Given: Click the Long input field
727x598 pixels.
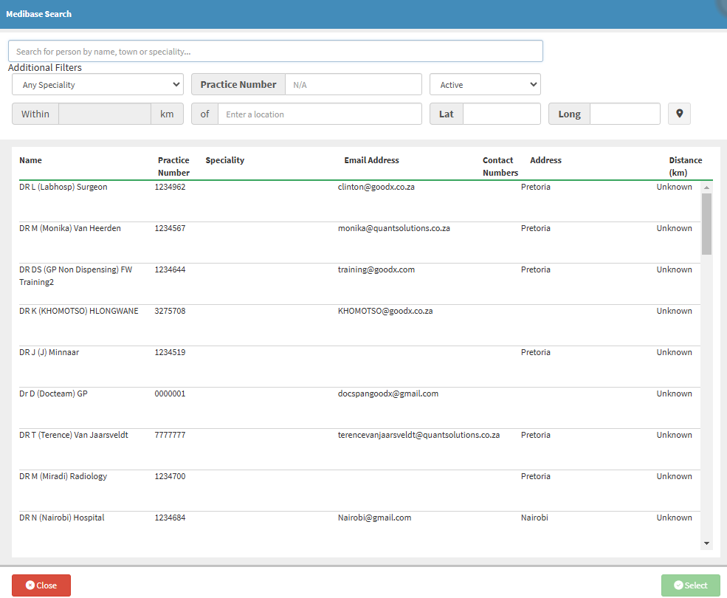Looking at the screenshot, I should [624, 114].
